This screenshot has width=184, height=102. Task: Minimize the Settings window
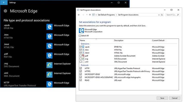[112, 3]
